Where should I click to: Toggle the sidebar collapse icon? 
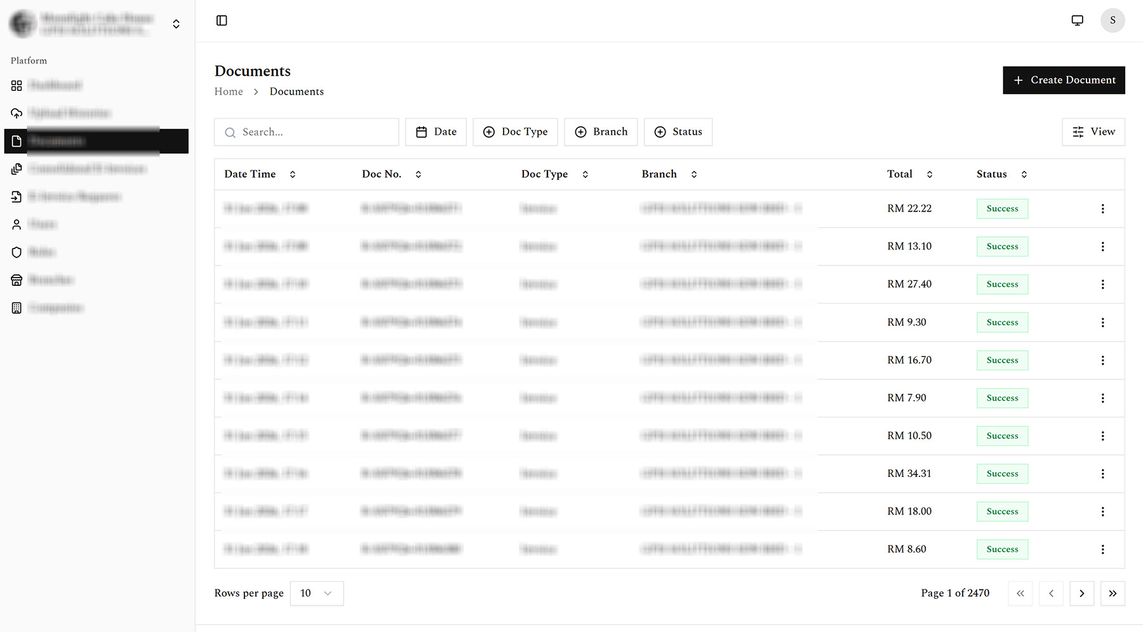point(222,20)
